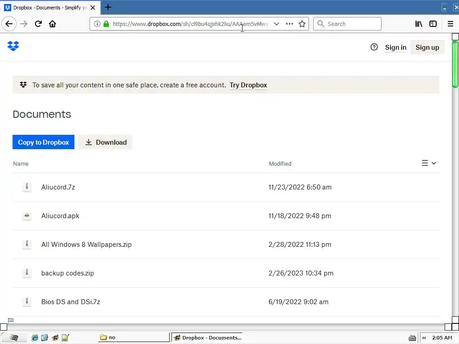
Task: Open Bios DS and DSi.7z file name
Action: point(70,302)
